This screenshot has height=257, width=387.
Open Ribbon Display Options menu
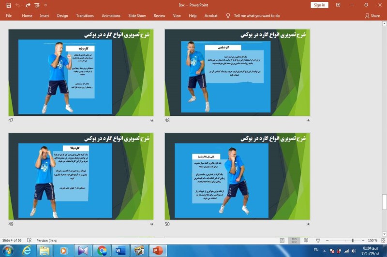point(352,5)
